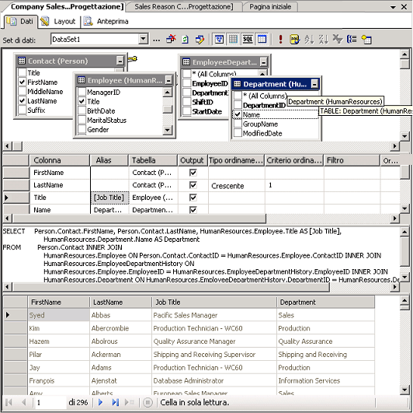
Task: Check BirthDate in Employee table
Action: [82, 110]
